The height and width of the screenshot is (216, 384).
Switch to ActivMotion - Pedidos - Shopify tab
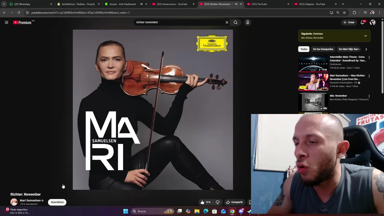click(x=78, y=4)
